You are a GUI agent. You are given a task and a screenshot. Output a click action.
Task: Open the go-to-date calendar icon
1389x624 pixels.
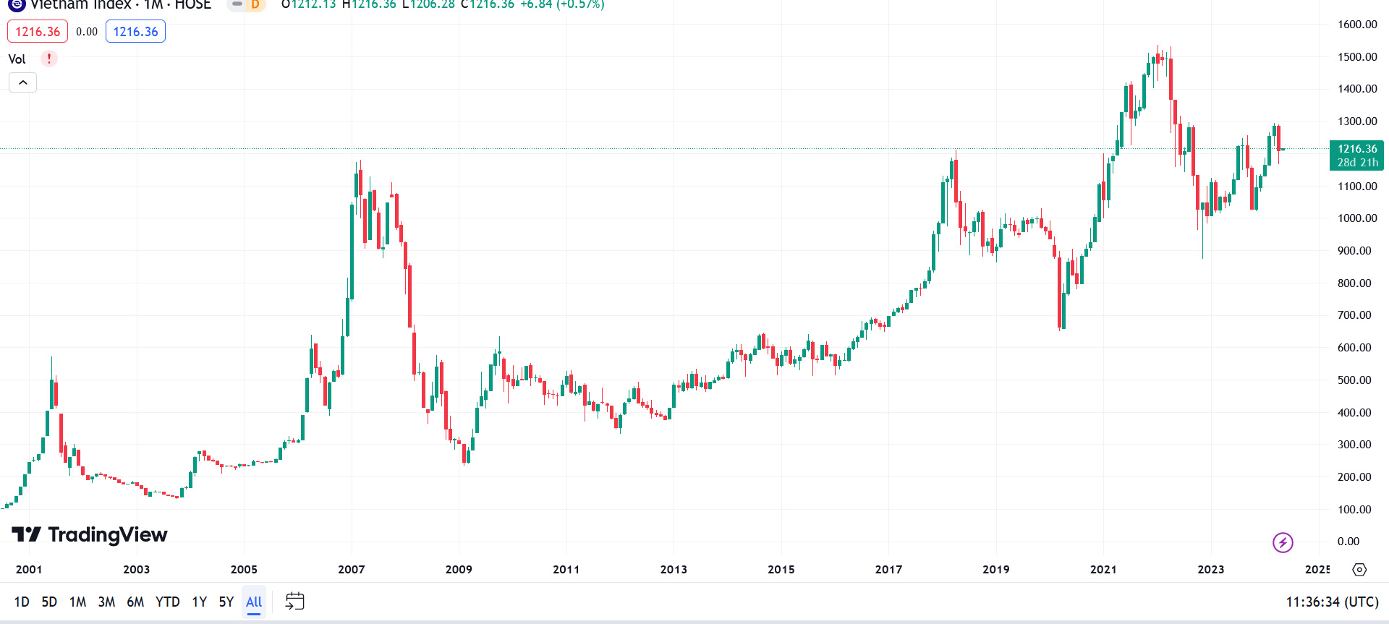[294, 601]
